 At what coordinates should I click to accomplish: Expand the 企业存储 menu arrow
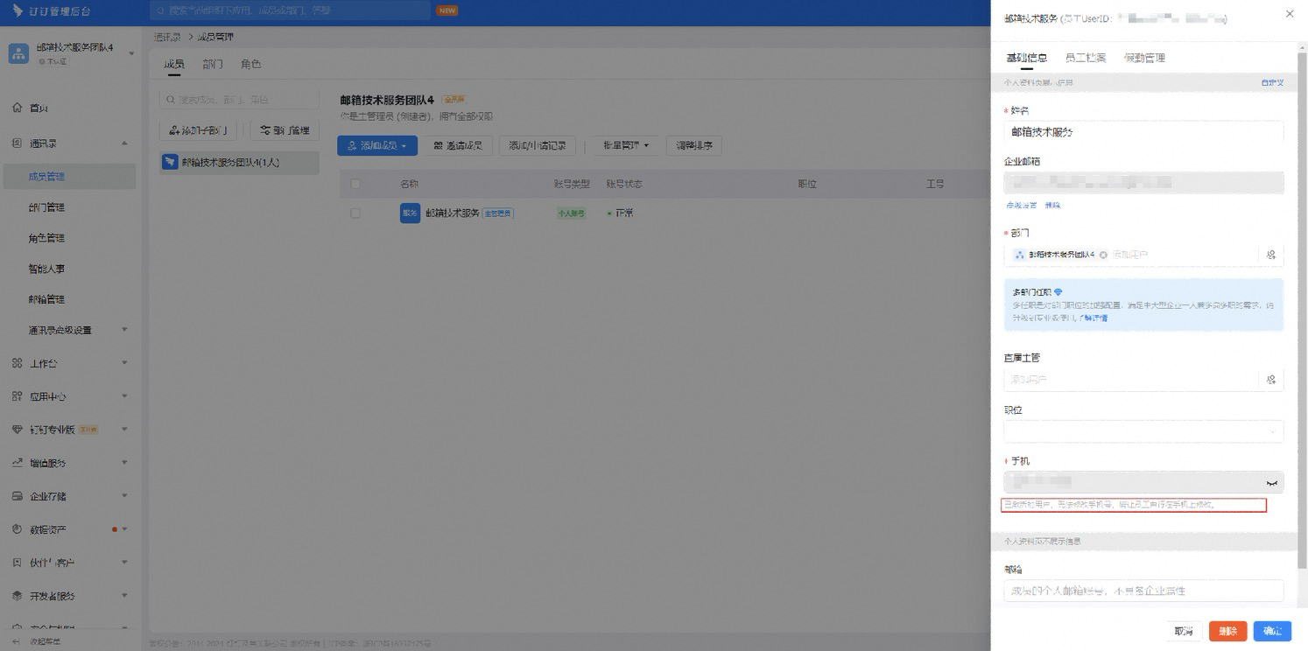point(124,496)
